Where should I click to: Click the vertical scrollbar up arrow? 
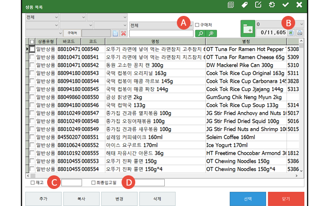(x=301, y=41)
